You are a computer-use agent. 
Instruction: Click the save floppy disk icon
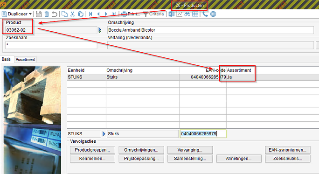click(x=39, y=14)
